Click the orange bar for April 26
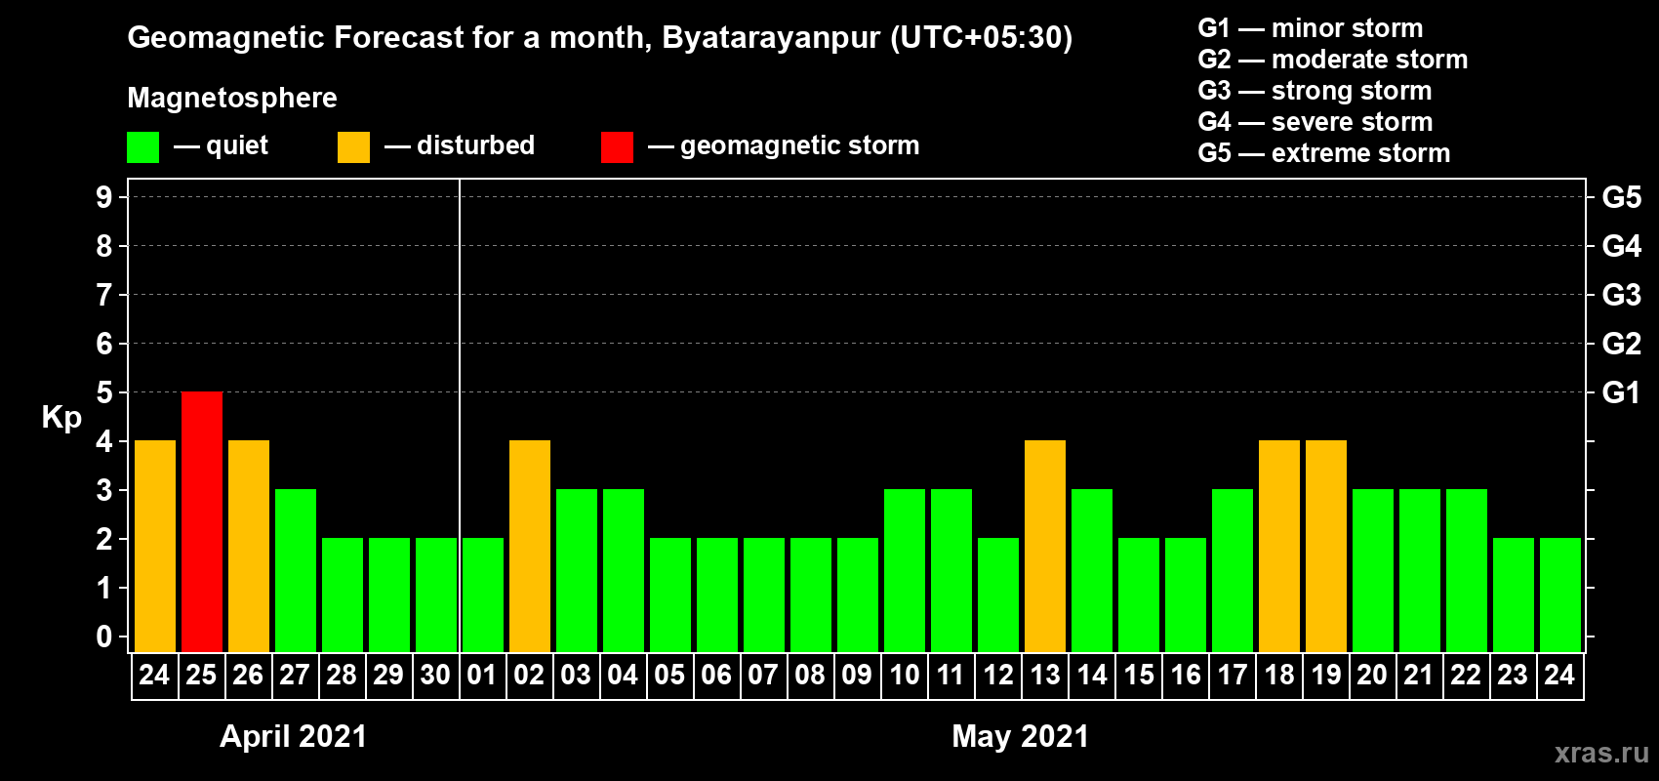The image size is (1659, 781). [x=249, y=547]
